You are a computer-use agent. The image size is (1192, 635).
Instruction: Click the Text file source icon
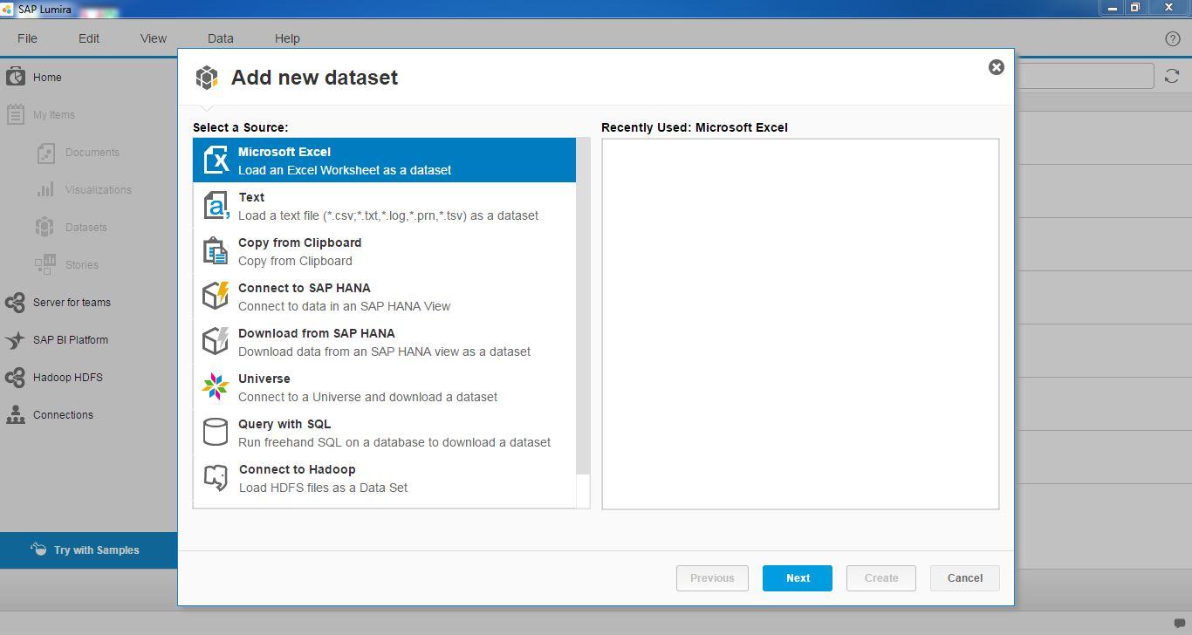click(216, 206)
